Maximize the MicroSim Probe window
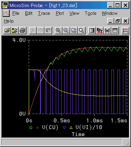 click(118, 5)
